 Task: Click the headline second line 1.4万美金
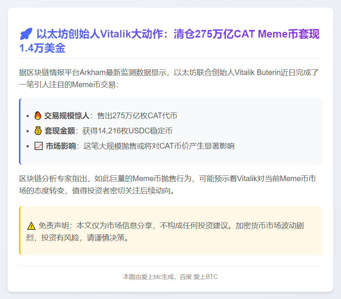[42, 48]
